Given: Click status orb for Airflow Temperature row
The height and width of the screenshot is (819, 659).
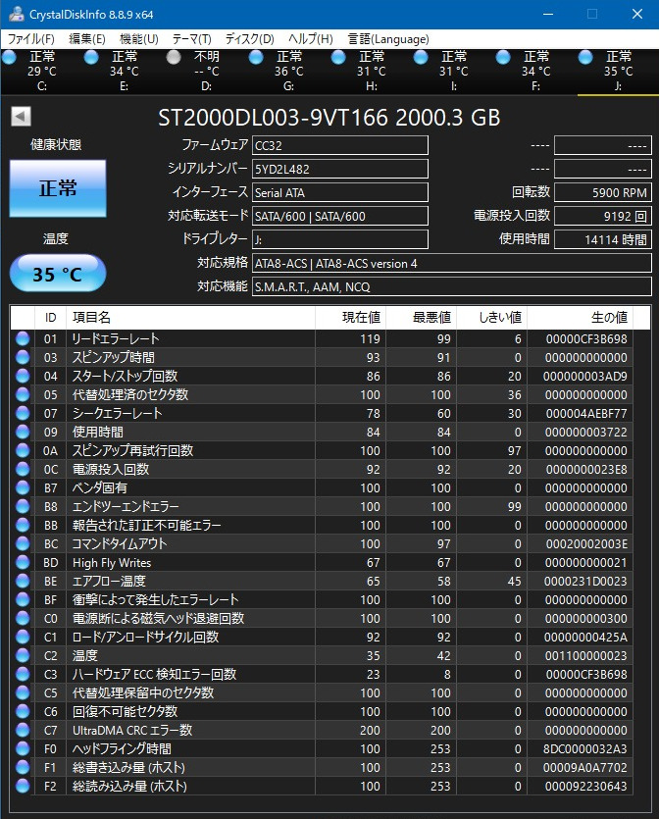Looking at the screenshot, I should click(23, 581).
